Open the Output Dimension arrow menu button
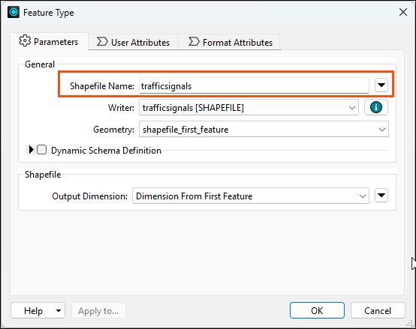This screenshot has height=329, width=416. click(x=381, y=196)
